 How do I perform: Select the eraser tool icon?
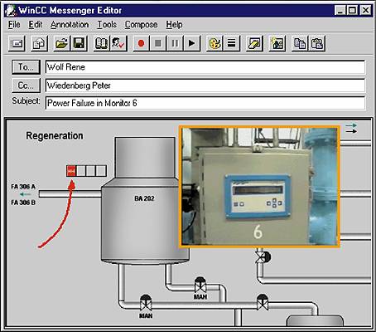click(x=254, y=43)
